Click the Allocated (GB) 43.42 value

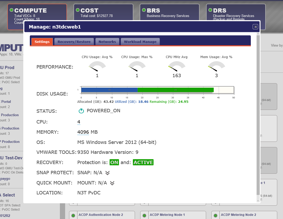pos(109,102)
